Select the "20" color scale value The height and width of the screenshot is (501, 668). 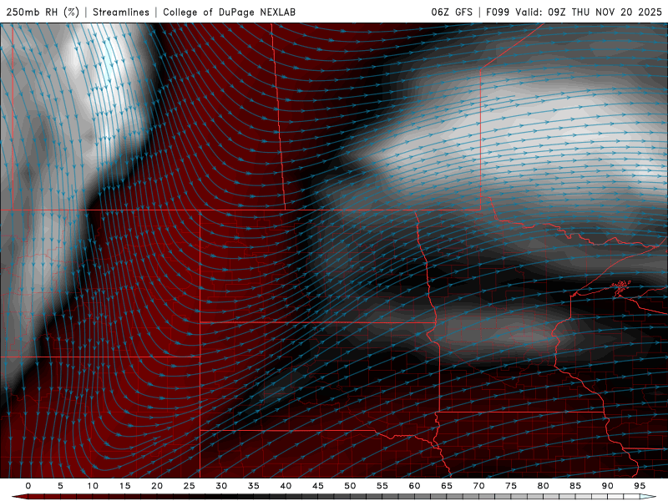pos(157,486)
